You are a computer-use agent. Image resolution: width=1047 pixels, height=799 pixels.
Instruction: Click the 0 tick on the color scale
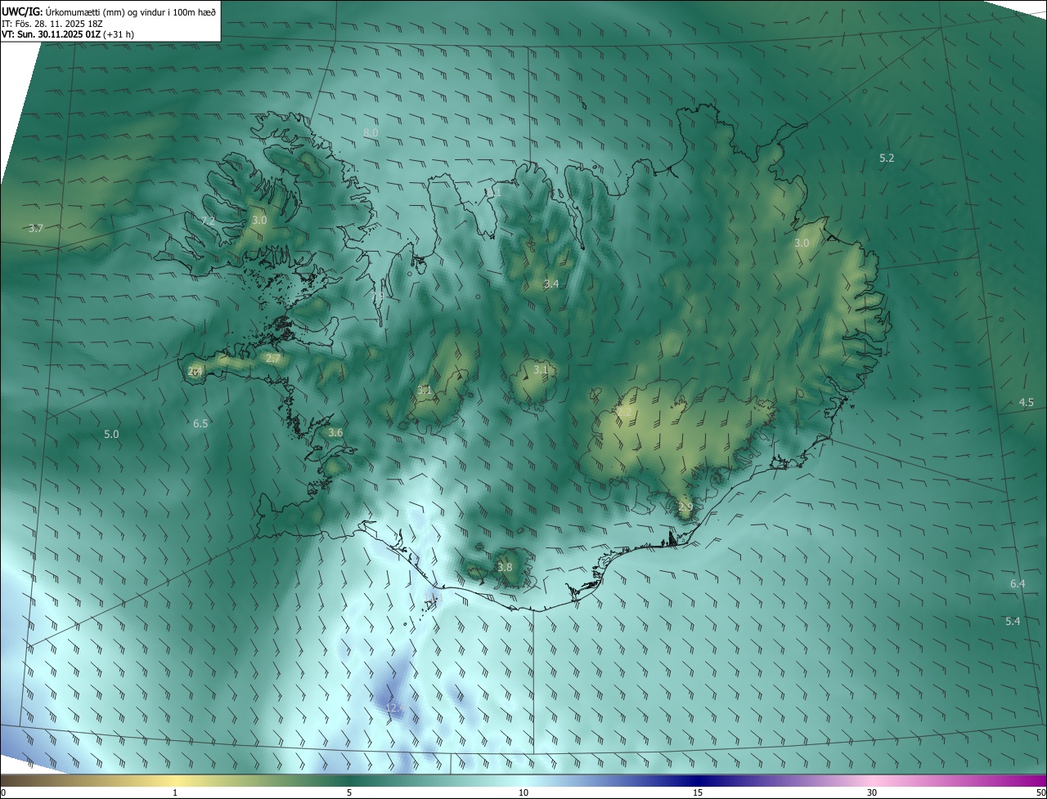(2, 792)
